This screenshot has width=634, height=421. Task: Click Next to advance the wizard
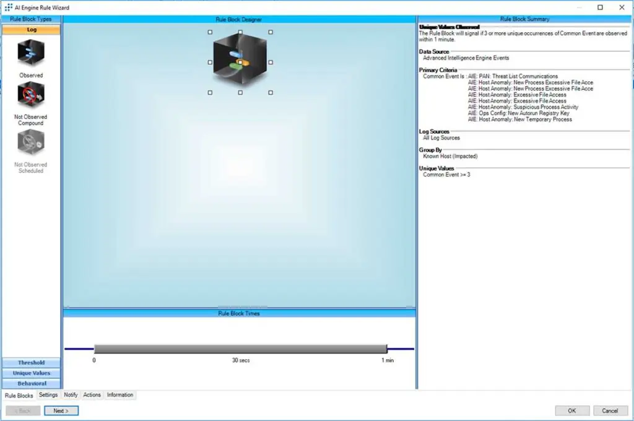pos(61,410)
